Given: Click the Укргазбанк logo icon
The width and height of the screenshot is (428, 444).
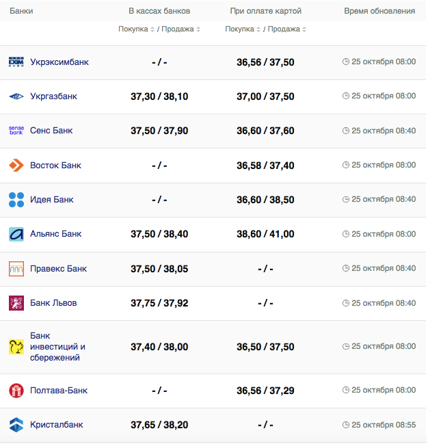Looking at the screenshot, I should click(16, 96).
